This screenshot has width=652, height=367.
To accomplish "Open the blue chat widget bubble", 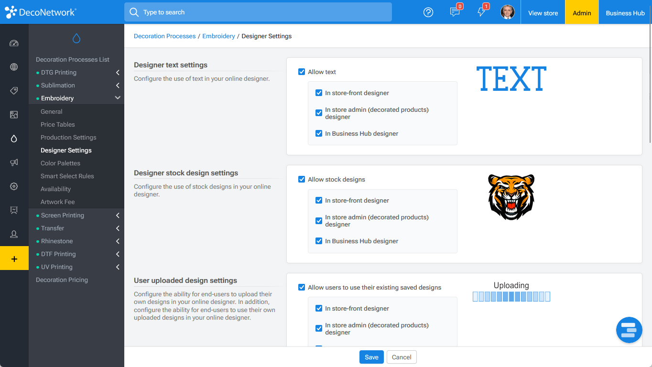I will click(629, 330).
